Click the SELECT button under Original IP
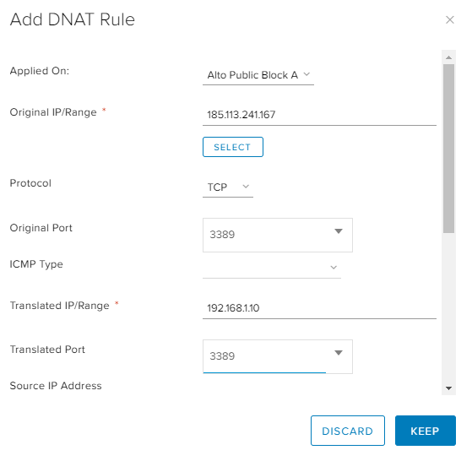472x461 pixels. pyautogui.click(x=233, y=147)
